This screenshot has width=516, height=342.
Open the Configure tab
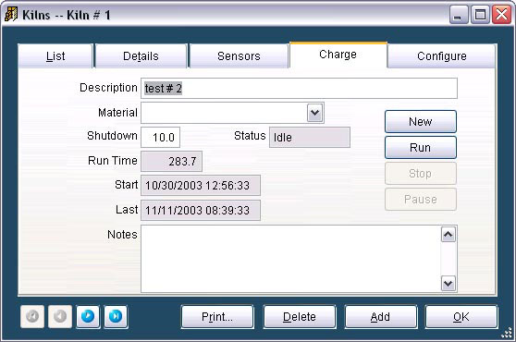point(442,56)
